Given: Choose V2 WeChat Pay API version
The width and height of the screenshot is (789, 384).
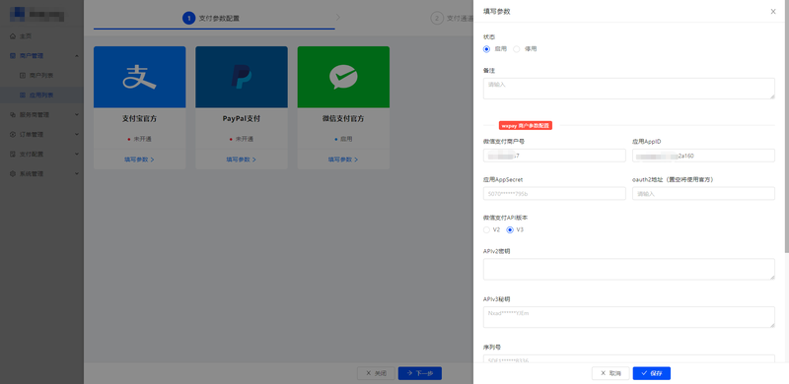Looking at the screenshot, I should pyautogui.click(x=486, y=229).
